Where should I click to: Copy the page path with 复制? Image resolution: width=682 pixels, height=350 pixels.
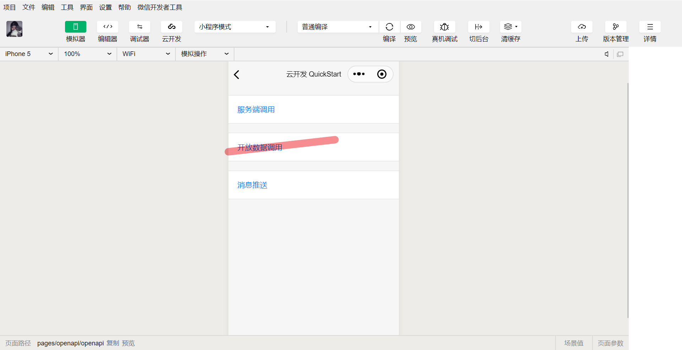(x=113, y=343)
